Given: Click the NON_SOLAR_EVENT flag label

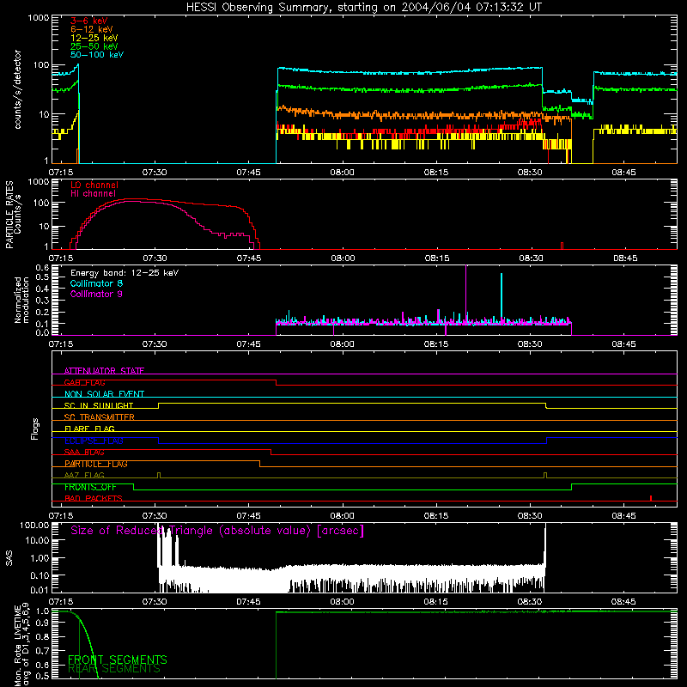Looking at the screenshot, I should pyautogui.click(x=104, y=394).
